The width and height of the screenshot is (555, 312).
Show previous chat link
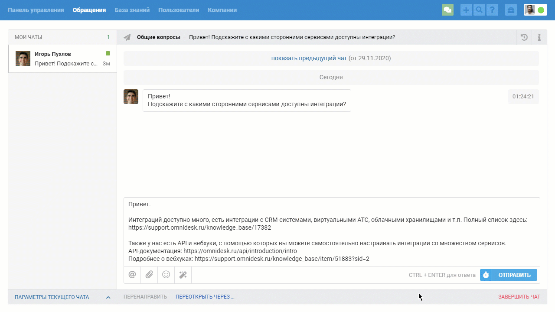pyautogui.click(x=309, y=58)
